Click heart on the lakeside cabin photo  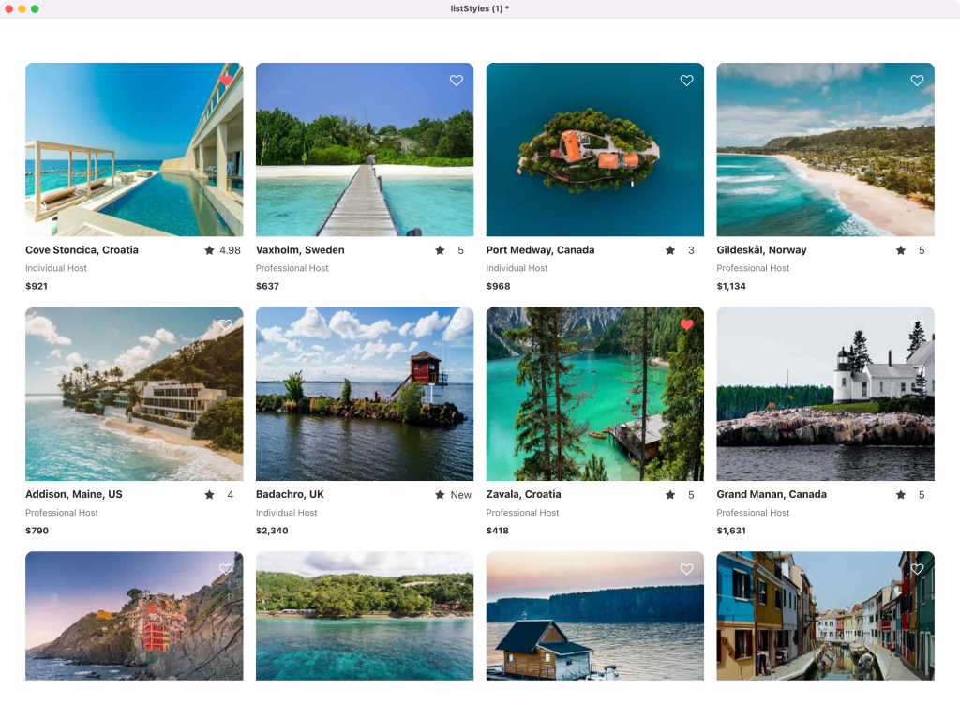[x=687, y=569]
